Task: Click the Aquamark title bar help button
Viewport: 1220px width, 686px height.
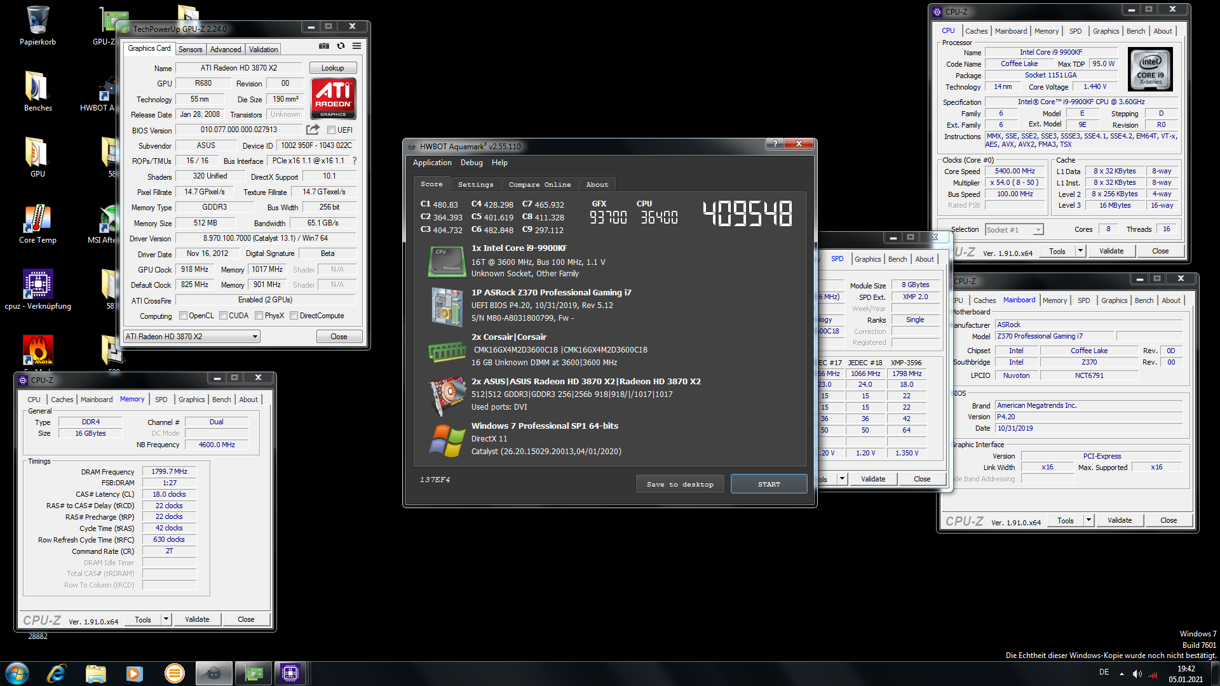Action: 775,144
